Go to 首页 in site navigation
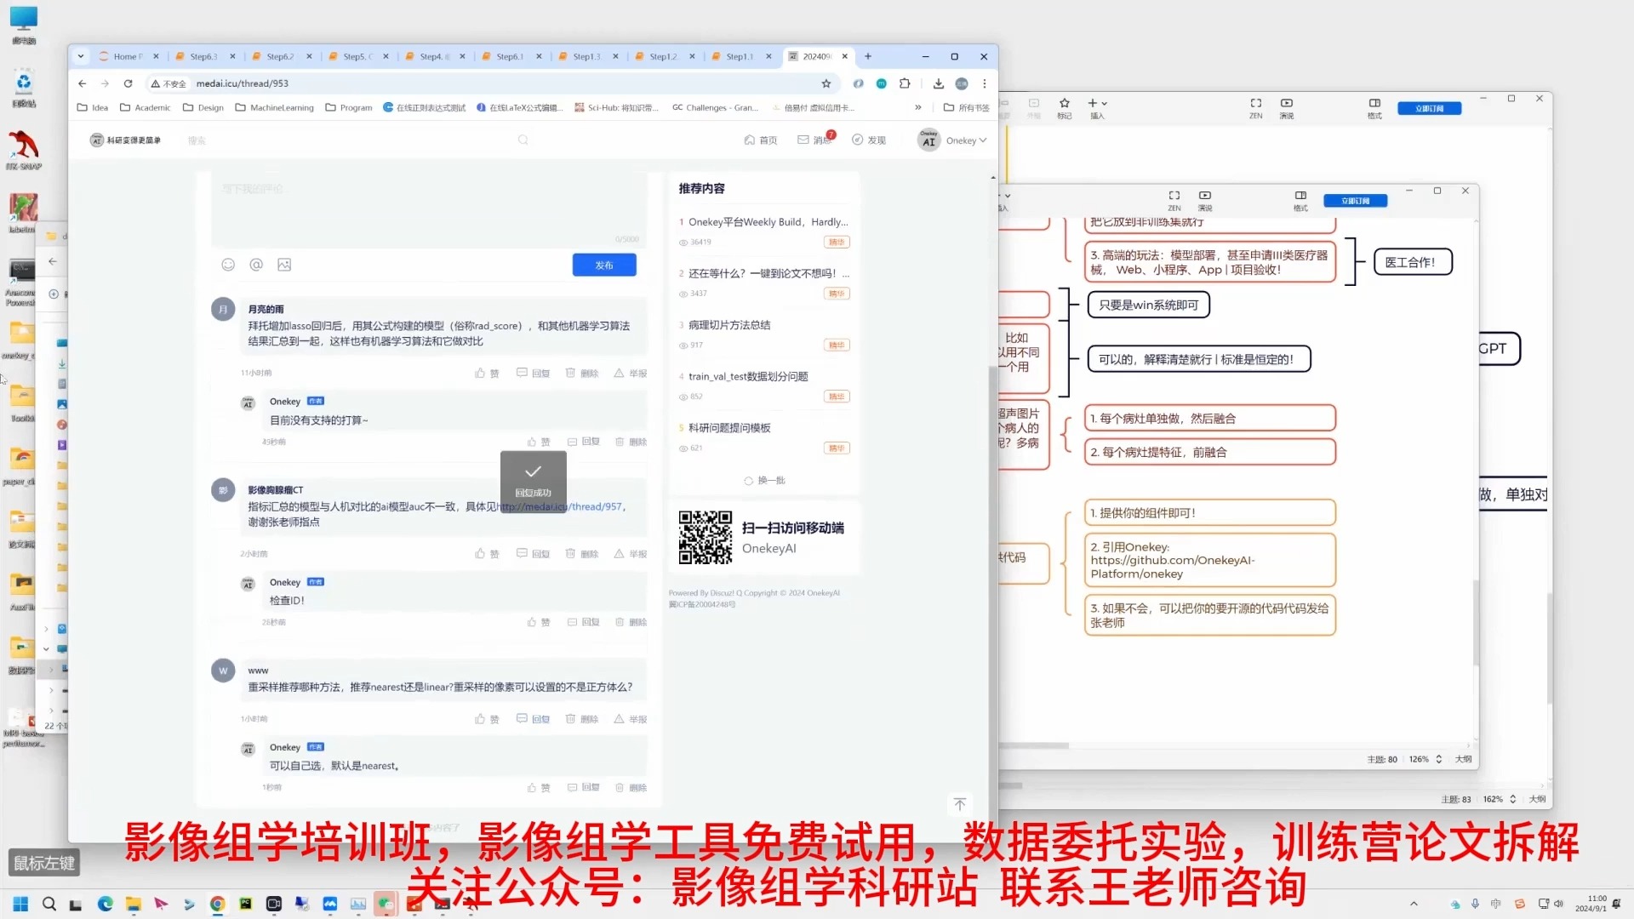Viewport: 1634px width, 919px height. tap(761, 140)
